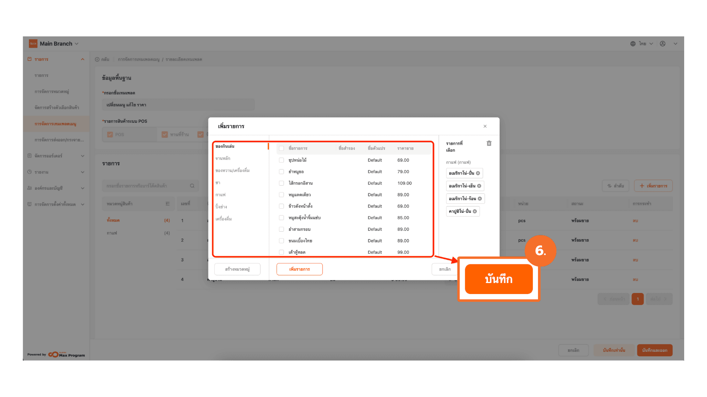The height and width of the screenshot is (397, 707).
Task: Check the ซุปหน่อไม้ item checkbox
Action: [281, 160]
